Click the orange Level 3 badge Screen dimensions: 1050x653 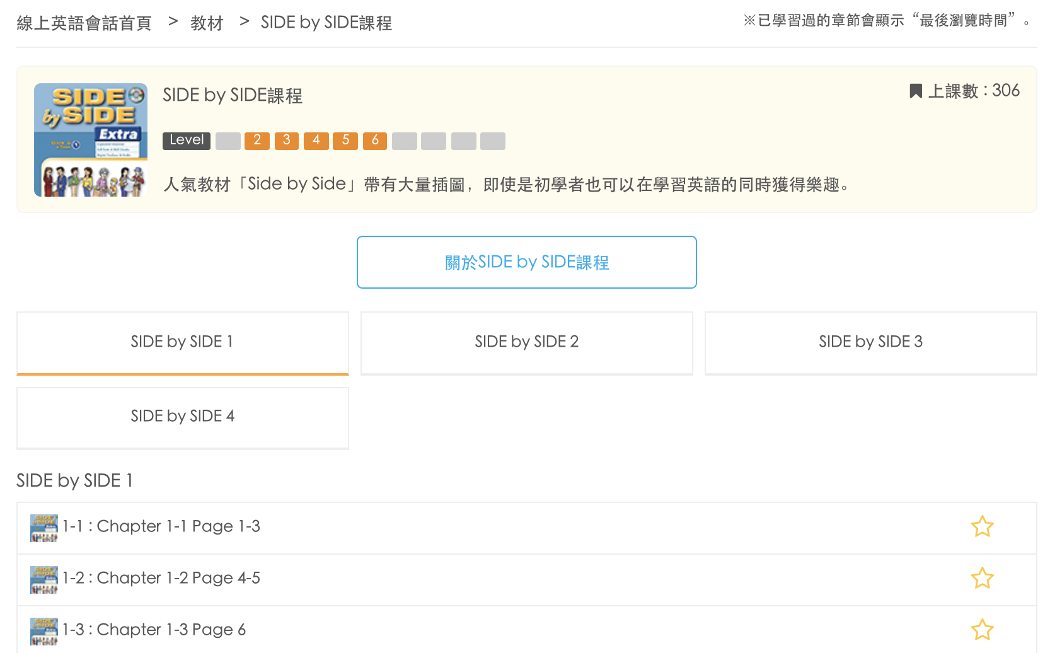tap(287, 141)
